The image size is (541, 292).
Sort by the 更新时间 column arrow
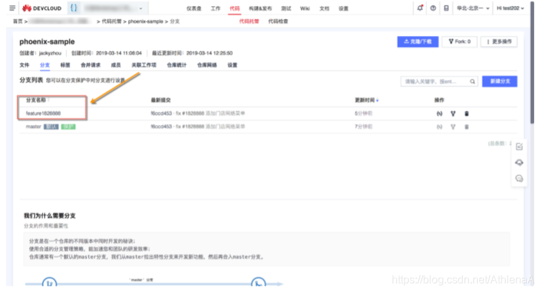pos(377,101)
